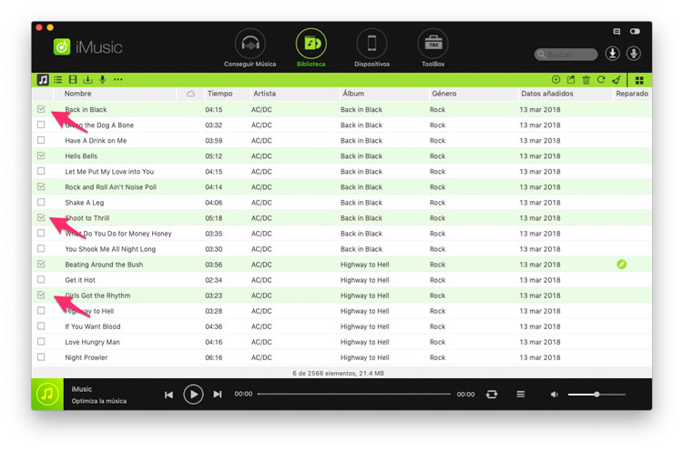Image resolution: width=683 pixels, height=451 pixels.
Task: Click the play button
Action: 193,395
